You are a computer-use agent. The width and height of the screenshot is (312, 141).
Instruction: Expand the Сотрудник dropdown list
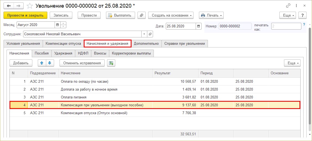pos(144,34)
